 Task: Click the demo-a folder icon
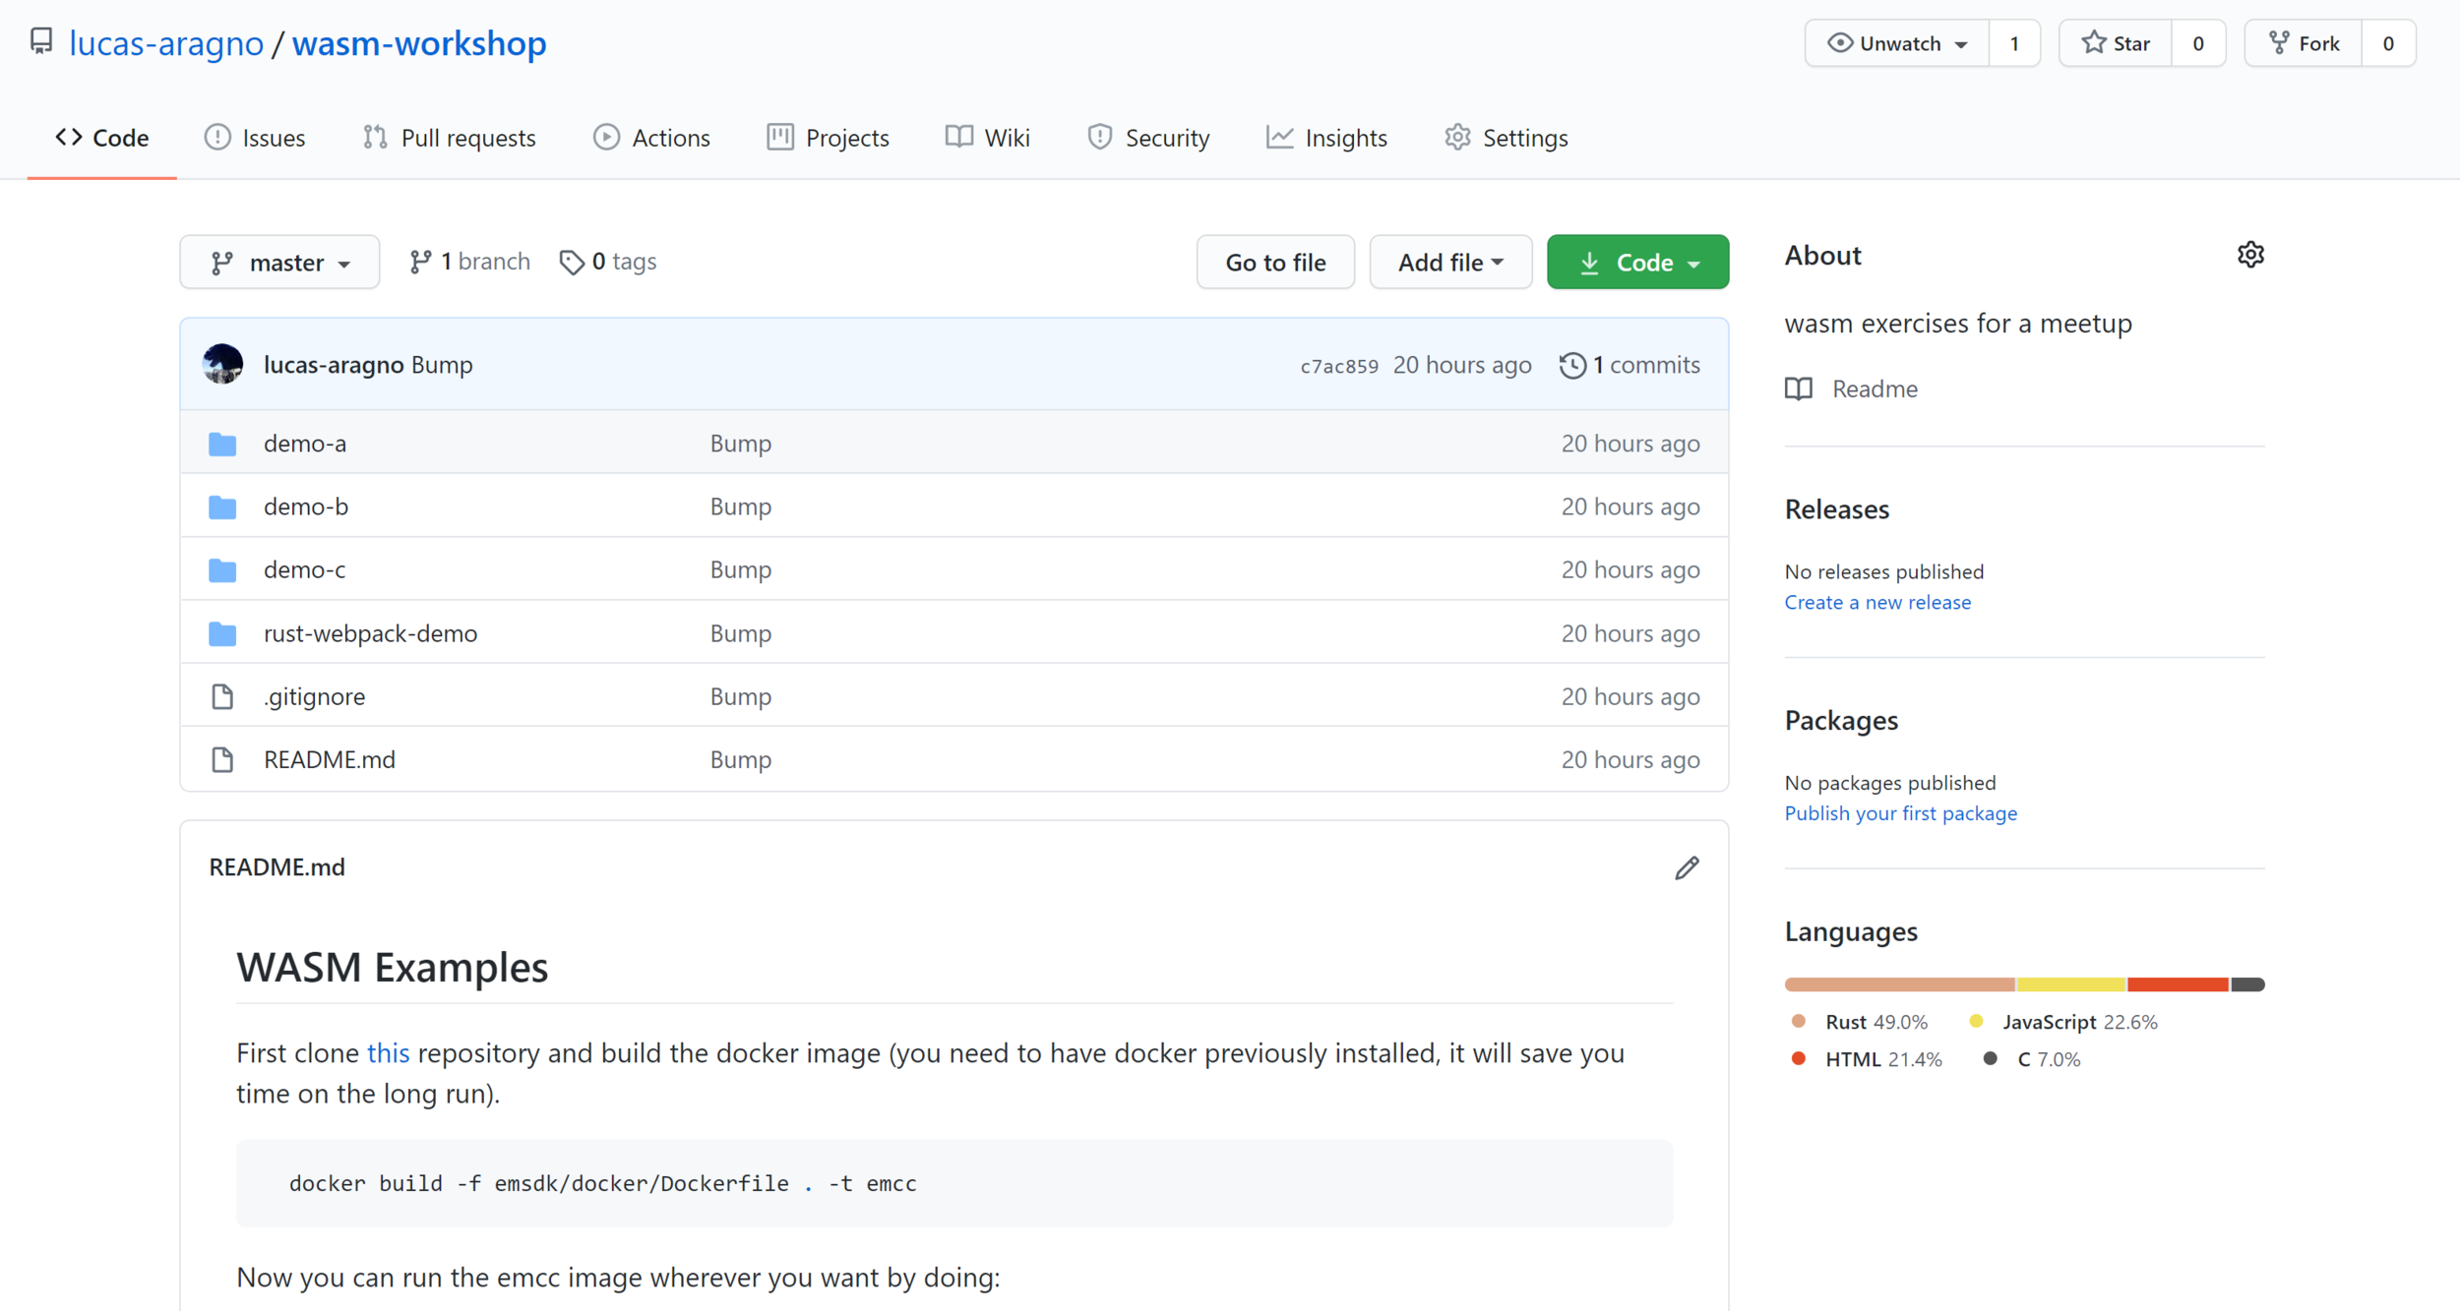coord(222,444)
